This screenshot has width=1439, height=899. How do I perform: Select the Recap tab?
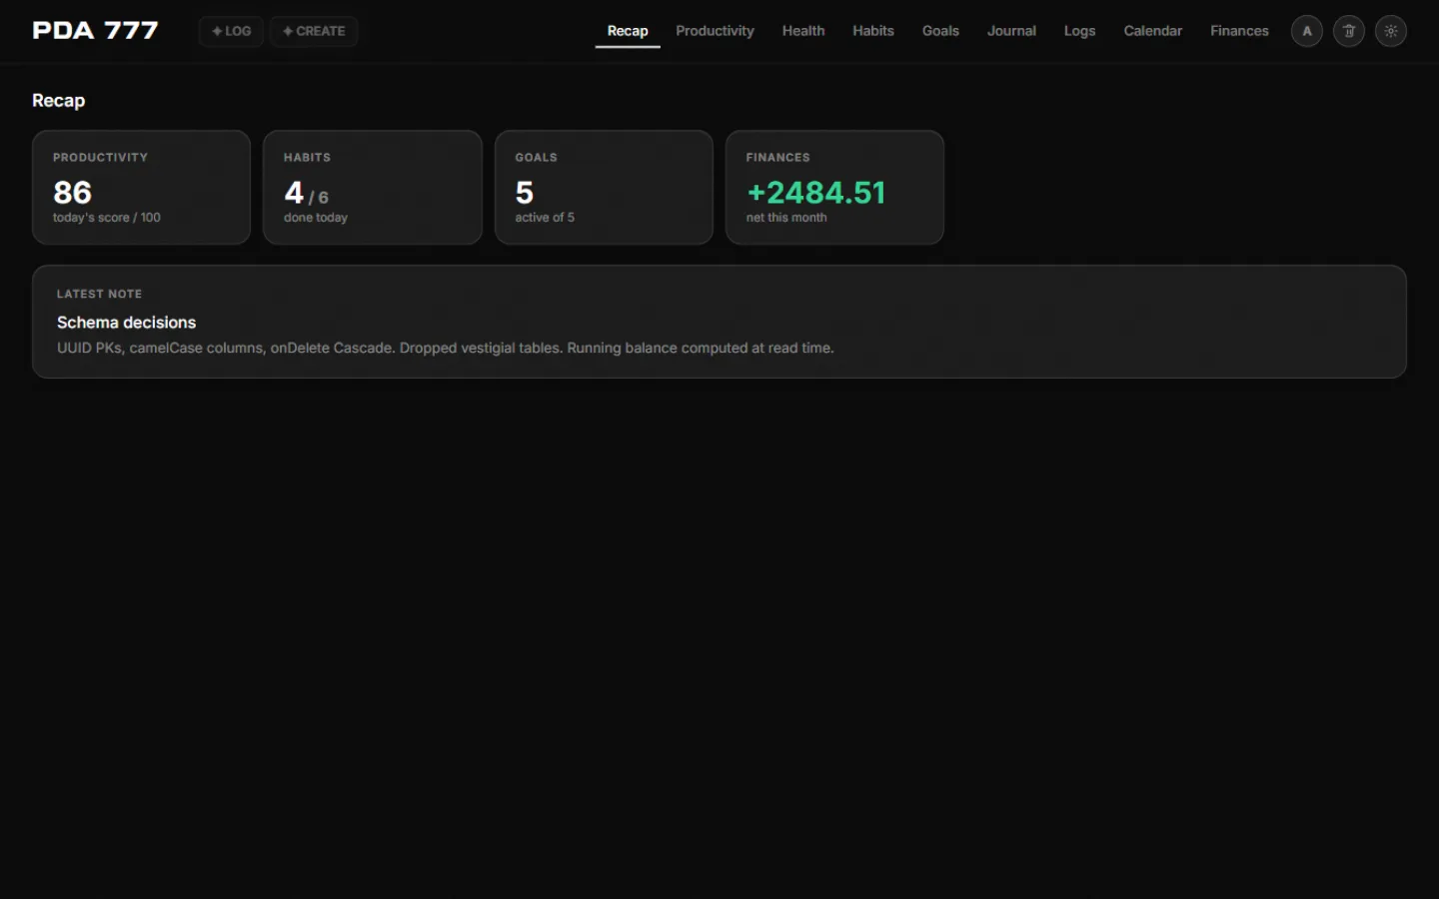[x=628, y=31]
